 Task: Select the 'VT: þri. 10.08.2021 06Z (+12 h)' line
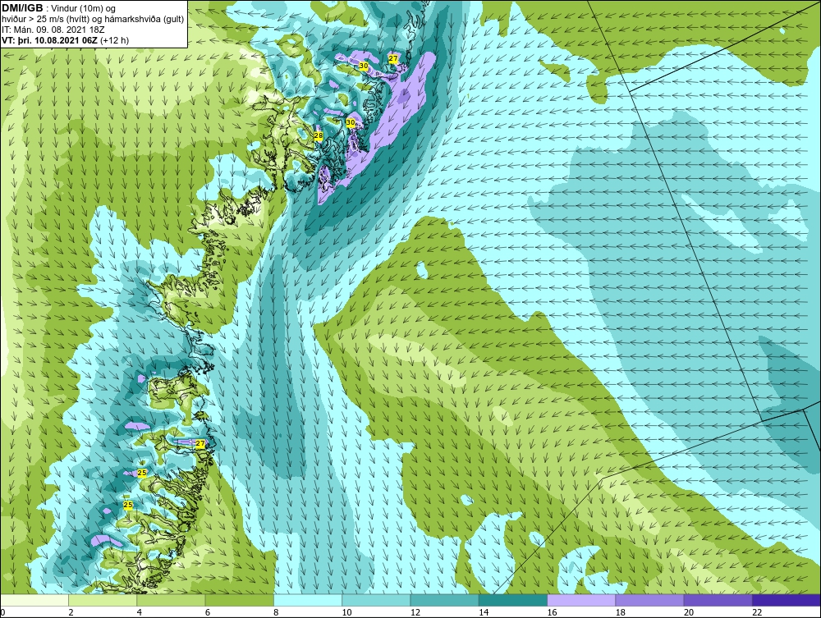[x=65, y=39]
